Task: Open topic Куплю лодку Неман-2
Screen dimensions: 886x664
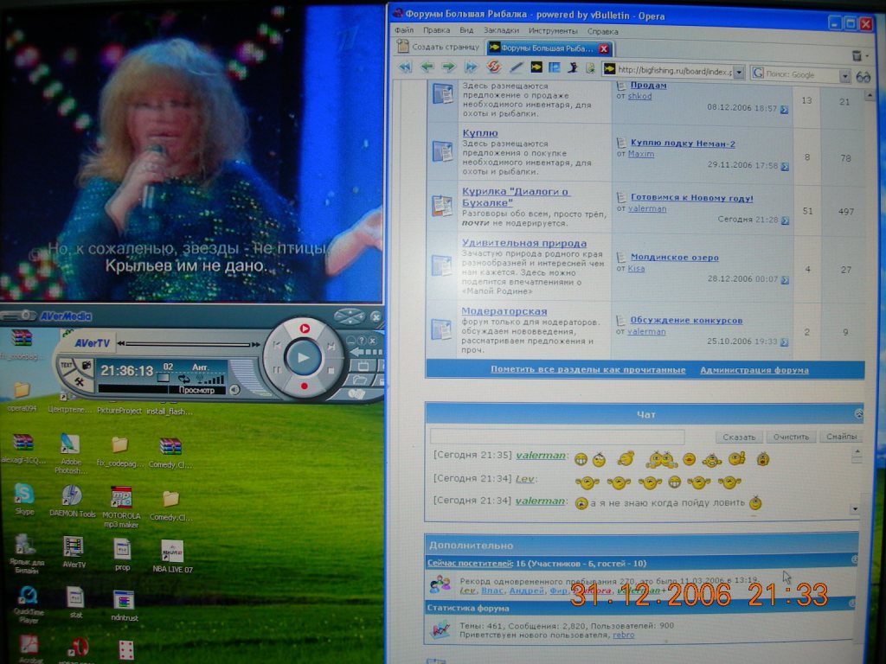Action: click(683, 144)
